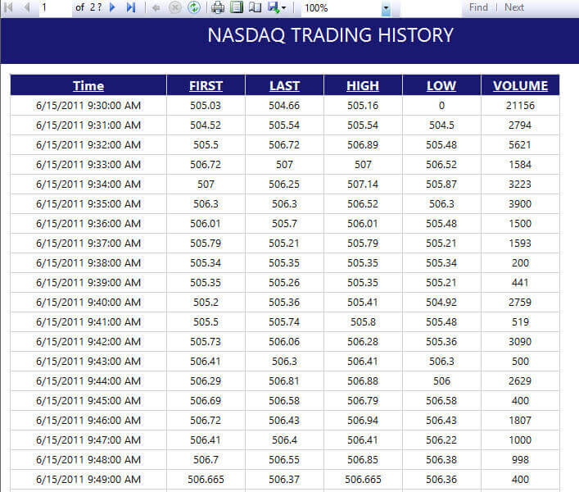Expand the 100% zoom dropdown
Screen dimensions: 579x492
(386, 8)
